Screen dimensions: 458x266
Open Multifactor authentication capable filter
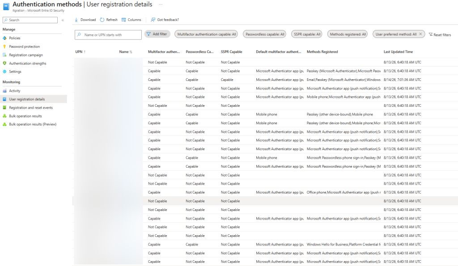[x=206, y=34]
